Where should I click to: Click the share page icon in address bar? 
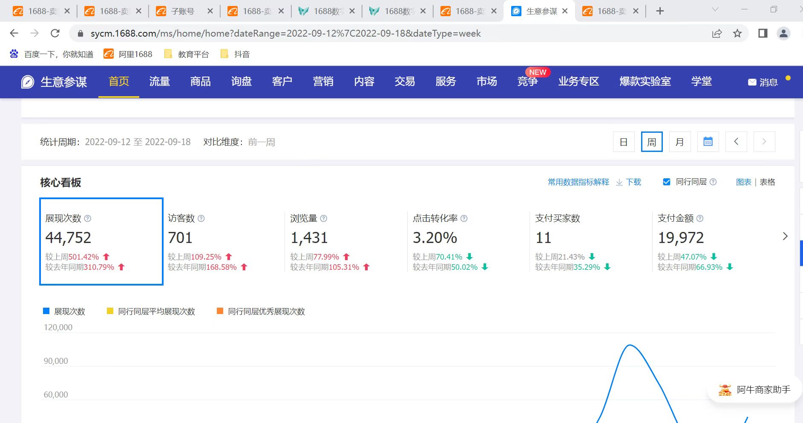pyautogui.click(x=717, y=33)
